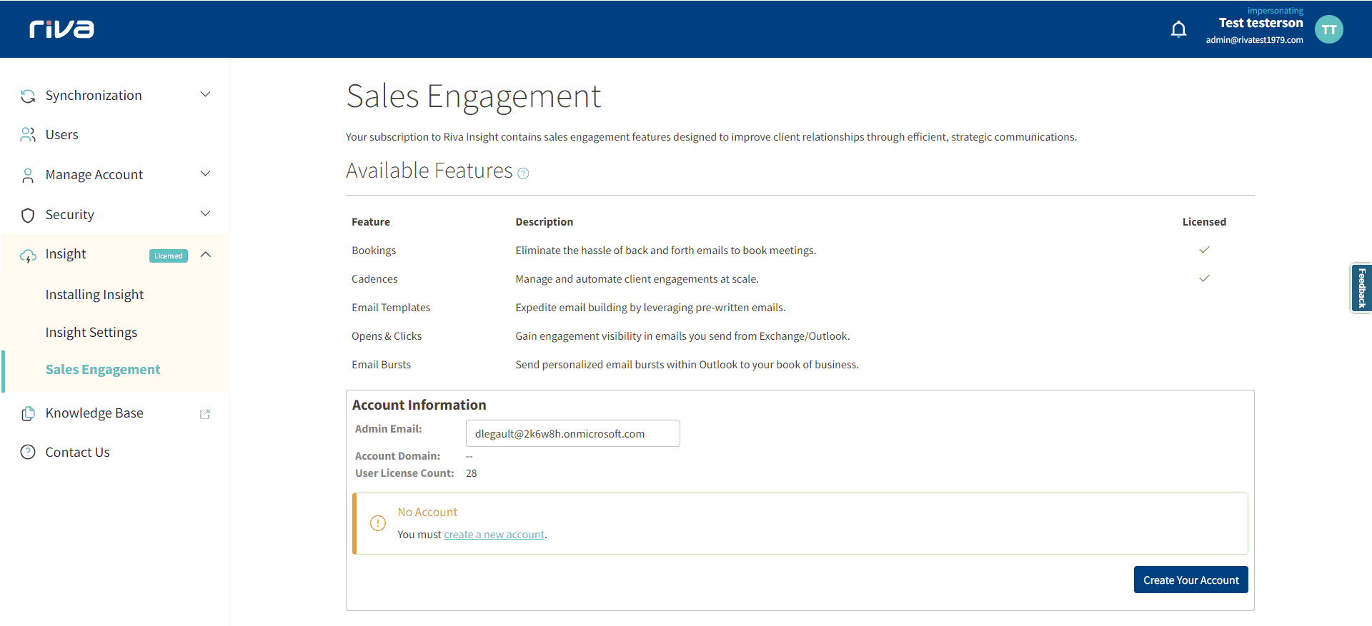Click the help icon beside Available Features
Image resolution: width=1372 pixels, height=626 pixels.
[x=523, y=173]
